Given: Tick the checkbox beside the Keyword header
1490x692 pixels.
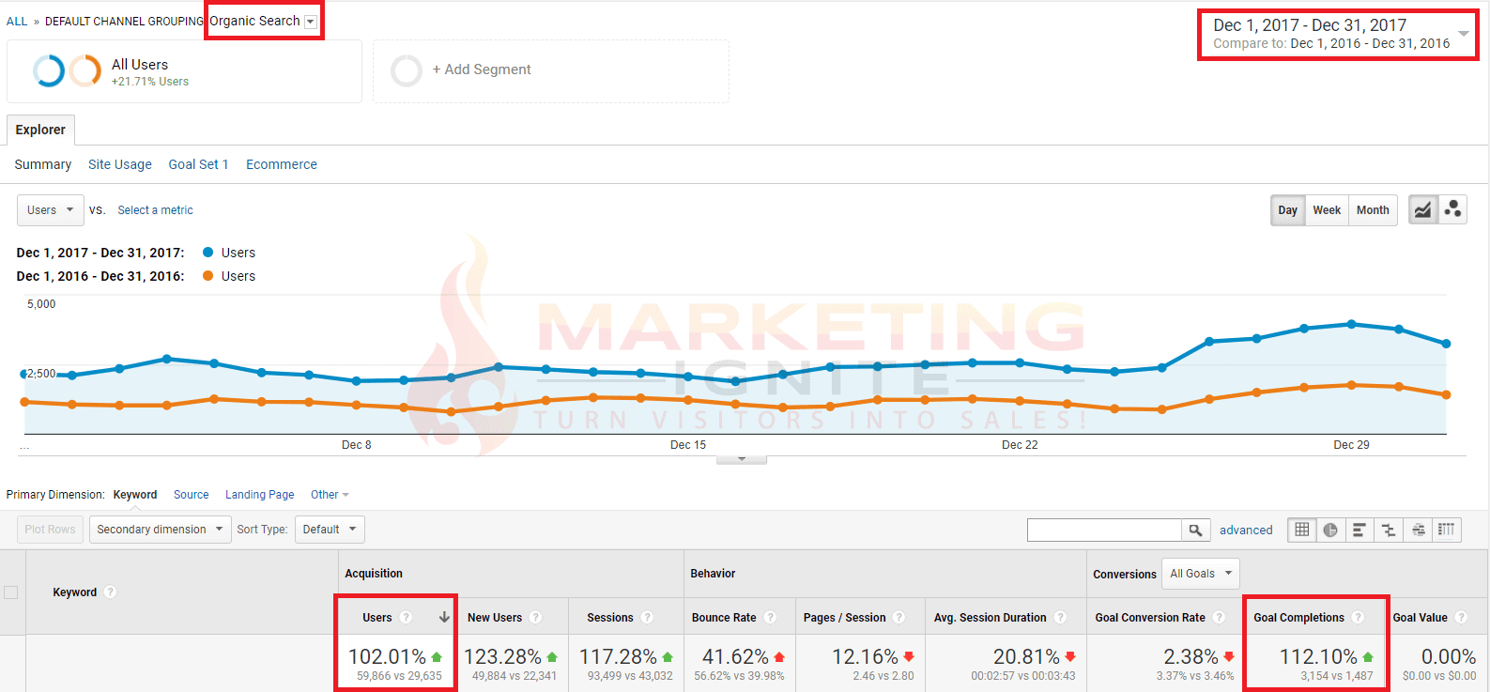Looking at the screenshot, I should click(11, 592).
